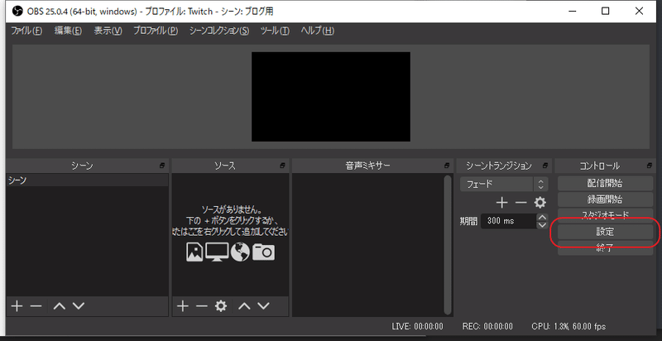Screen dimensions: 662x341
Task: Move scene up with arrow icon
Action: click(60, 306)
